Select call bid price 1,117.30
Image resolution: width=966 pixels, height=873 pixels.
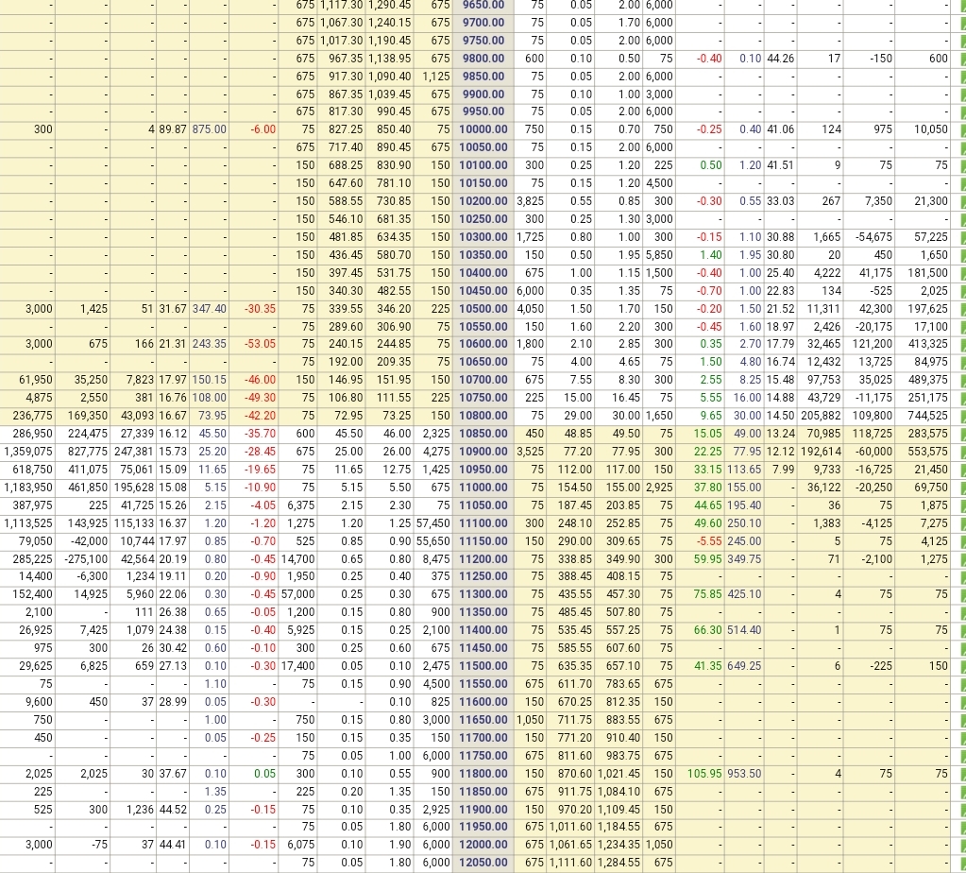coord(341,5)
